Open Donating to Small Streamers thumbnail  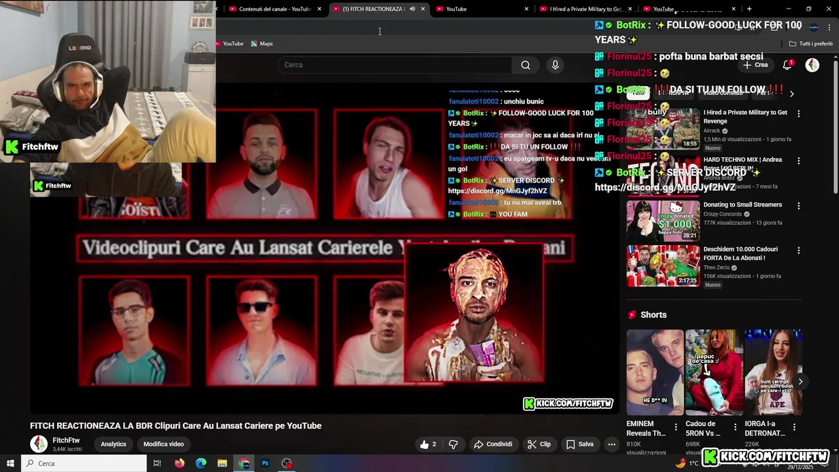click(663, 221)
